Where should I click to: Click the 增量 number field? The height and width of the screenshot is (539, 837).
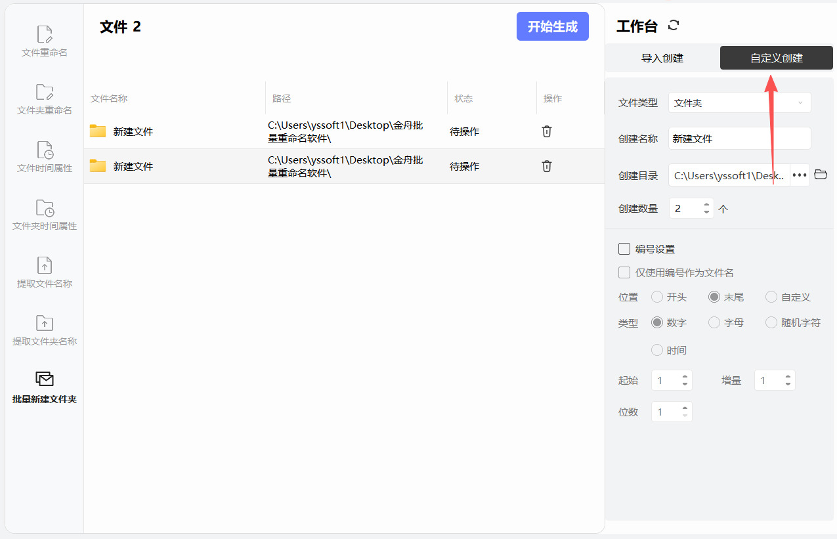775,380
